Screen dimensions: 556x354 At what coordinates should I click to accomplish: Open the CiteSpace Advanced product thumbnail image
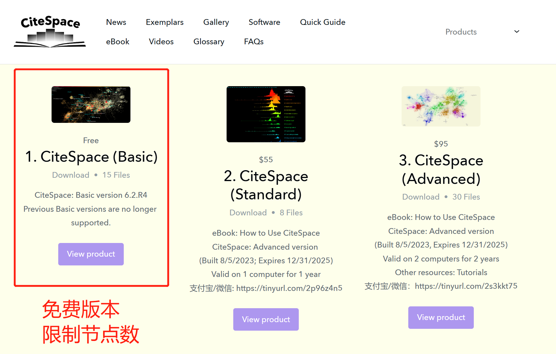pos(440,106)
